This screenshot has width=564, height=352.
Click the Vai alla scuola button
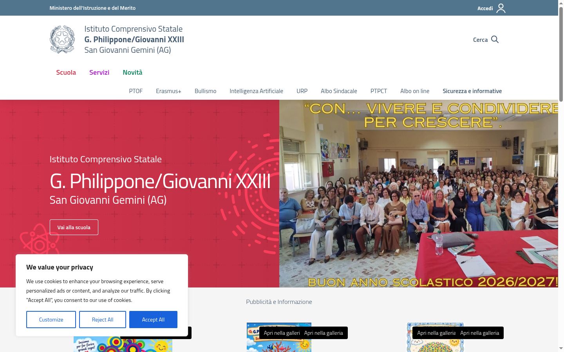(74, 227)
